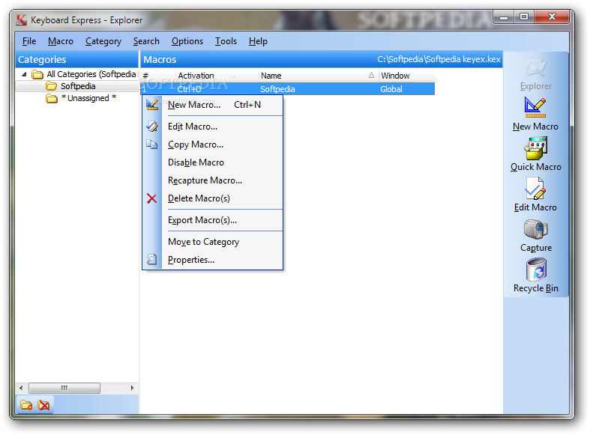Choose New Macro... from context menu
This screenshot has height=435, width=590.
tap(213, 105)
